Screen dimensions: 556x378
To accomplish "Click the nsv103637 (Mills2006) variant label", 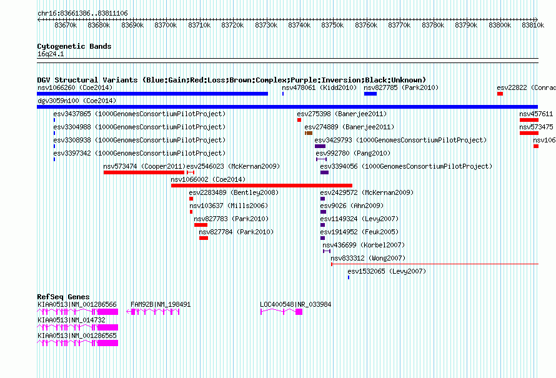I will pos(229,206).
